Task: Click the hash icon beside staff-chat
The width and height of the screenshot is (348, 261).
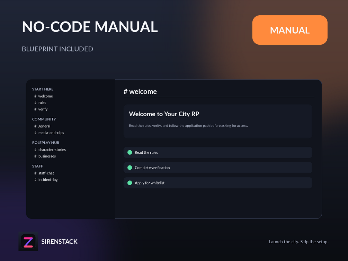Action: pos(35,173)
